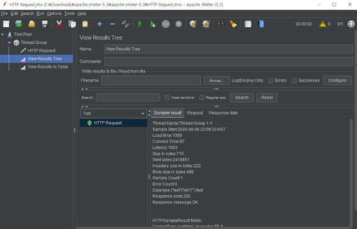Open the Options menu

pos(54,14)
